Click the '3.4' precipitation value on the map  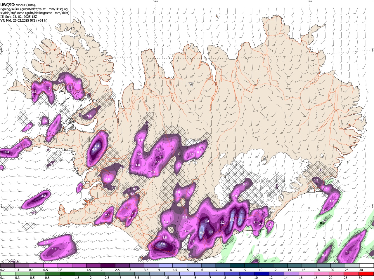point(207,221)
